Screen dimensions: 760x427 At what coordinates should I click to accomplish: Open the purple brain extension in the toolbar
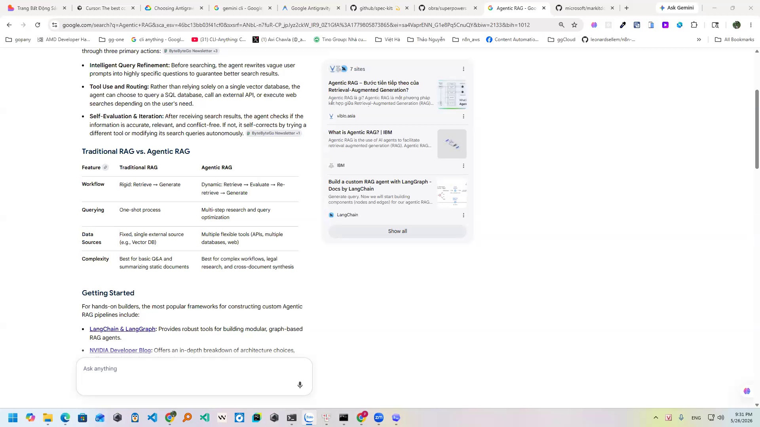click(594, 25)
